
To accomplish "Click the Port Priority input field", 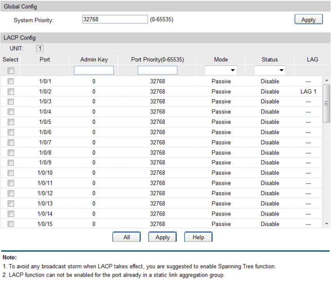I will click(158, 70).
